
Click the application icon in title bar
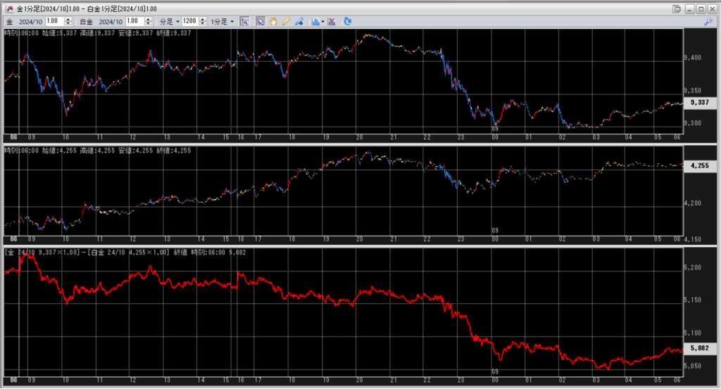pyautogui.click(x=10, y=8)
